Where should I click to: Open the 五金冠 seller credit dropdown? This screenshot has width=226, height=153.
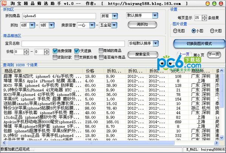pyautogui.click(x=114, y=25)
